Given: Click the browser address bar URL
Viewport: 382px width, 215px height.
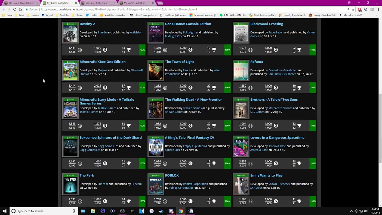Looking at the screenshot, I should (x=119, y=9).
